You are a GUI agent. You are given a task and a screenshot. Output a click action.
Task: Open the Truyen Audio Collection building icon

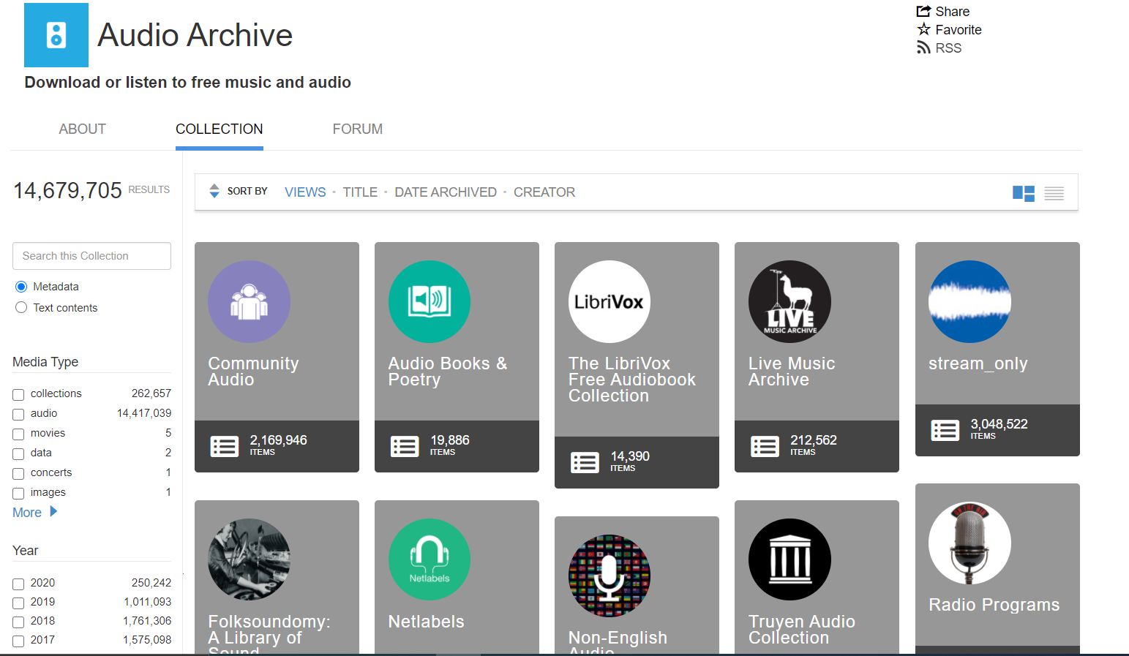coord(789,559)
